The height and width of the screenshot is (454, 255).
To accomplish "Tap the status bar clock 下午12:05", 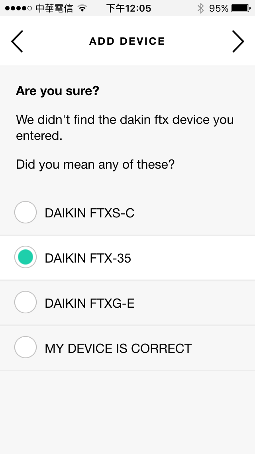I will [129, 8].
